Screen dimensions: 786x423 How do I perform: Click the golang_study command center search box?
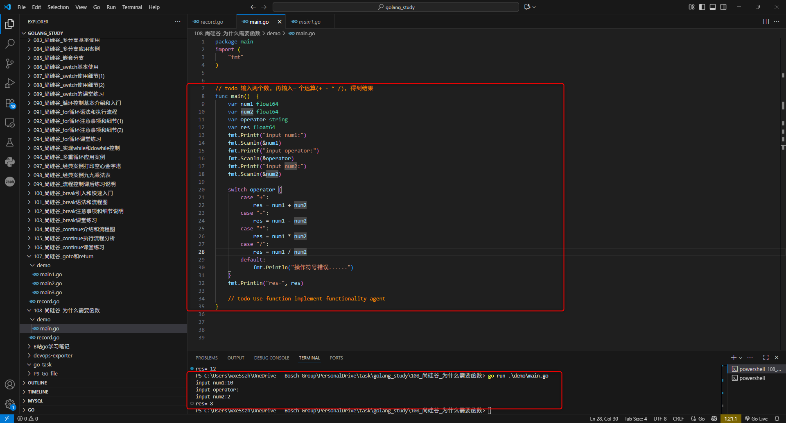[x=396, y=7]
